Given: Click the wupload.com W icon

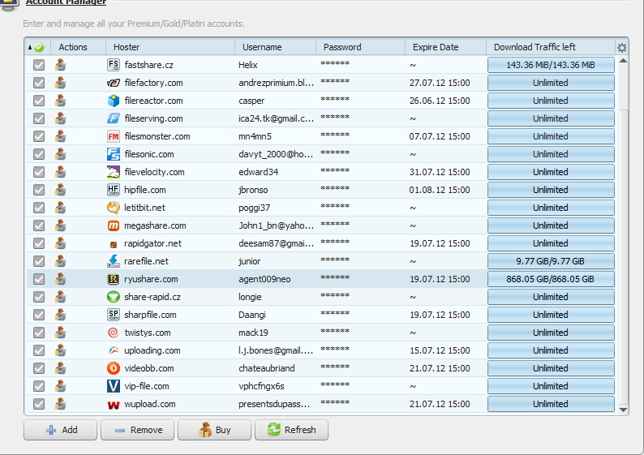Looking at the screenshot, I should [114, 405].
